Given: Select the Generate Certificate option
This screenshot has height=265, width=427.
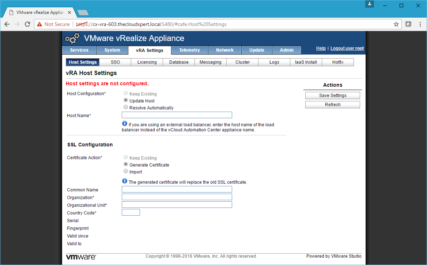Looking at the screenshot, I should pos(126,164).
